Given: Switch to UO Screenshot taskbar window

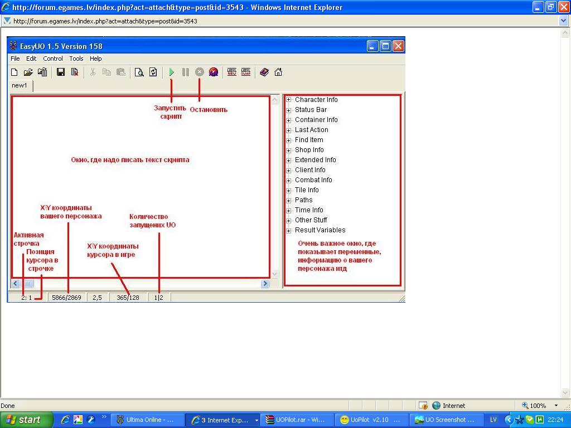Looking at the screenshot, I should [x=447, y=420].
